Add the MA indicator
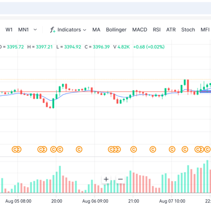The height and width of the screenshot is (206, 211). (96, 30)
